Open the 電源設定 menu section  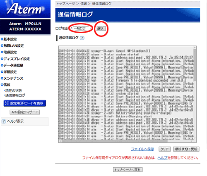coord(10,52)
